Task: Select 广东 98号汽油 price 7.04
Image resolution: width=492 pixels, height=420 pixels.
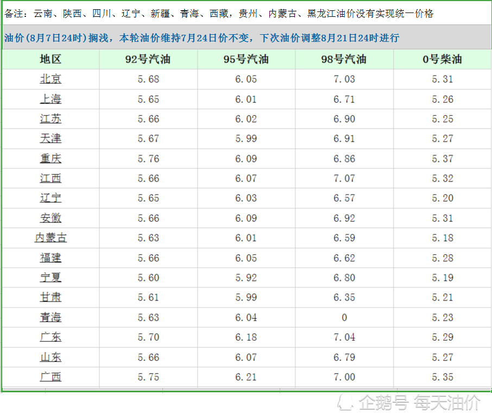Action: [x=344, y=337]
